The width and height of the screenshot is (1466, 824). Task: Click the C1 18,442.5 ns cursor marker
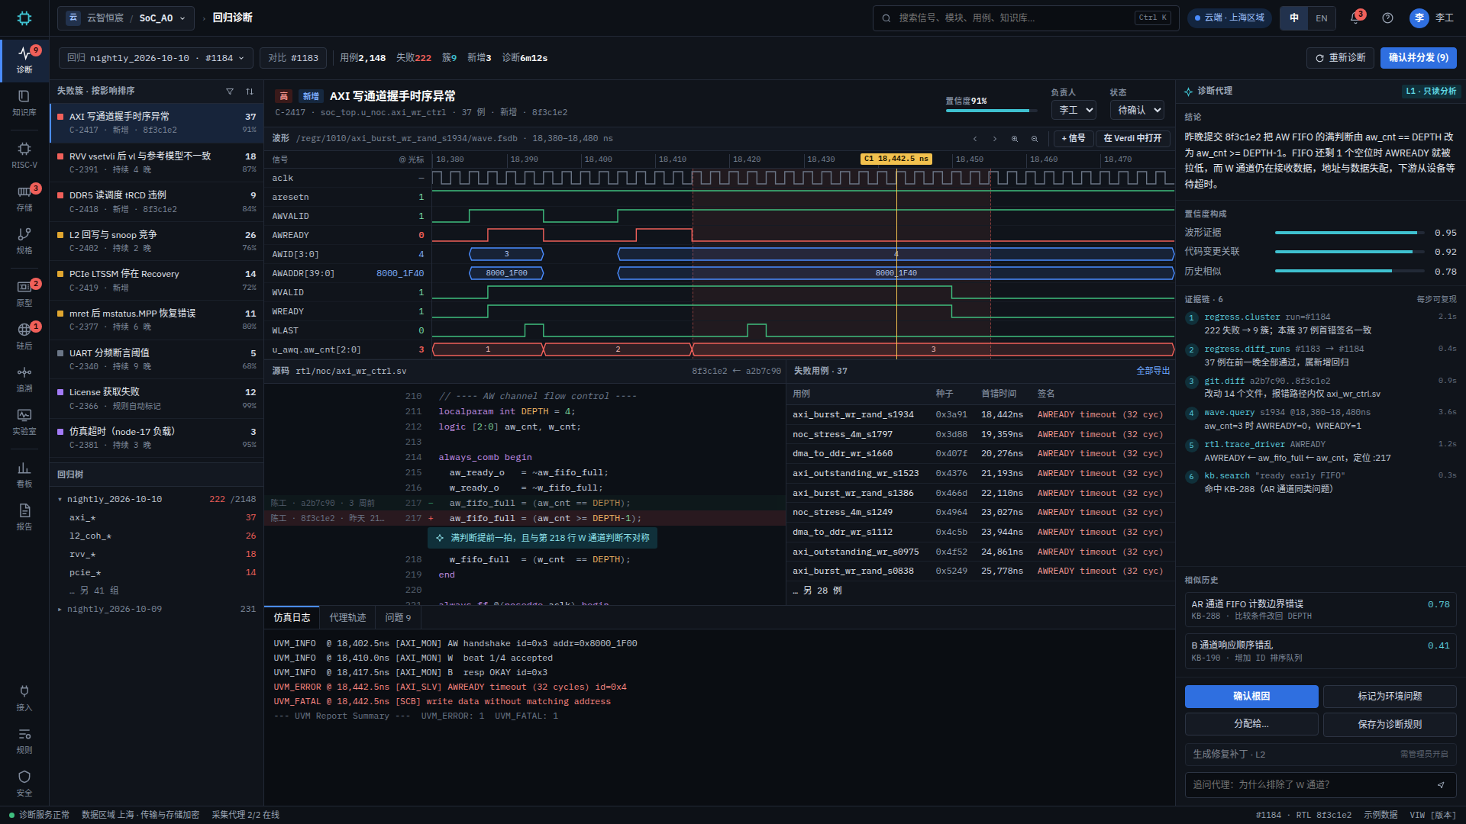tap(896, 159)
